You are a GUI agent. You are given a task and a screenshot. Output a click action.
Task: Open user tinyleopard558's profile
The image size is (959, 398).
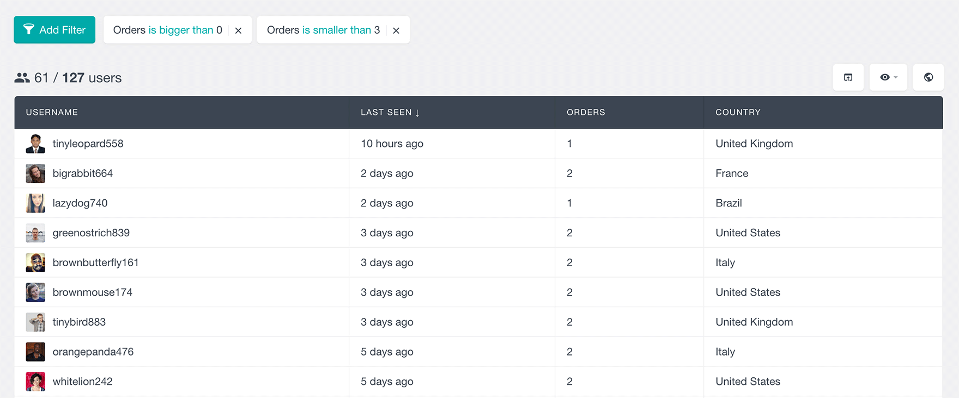point(88,144)
